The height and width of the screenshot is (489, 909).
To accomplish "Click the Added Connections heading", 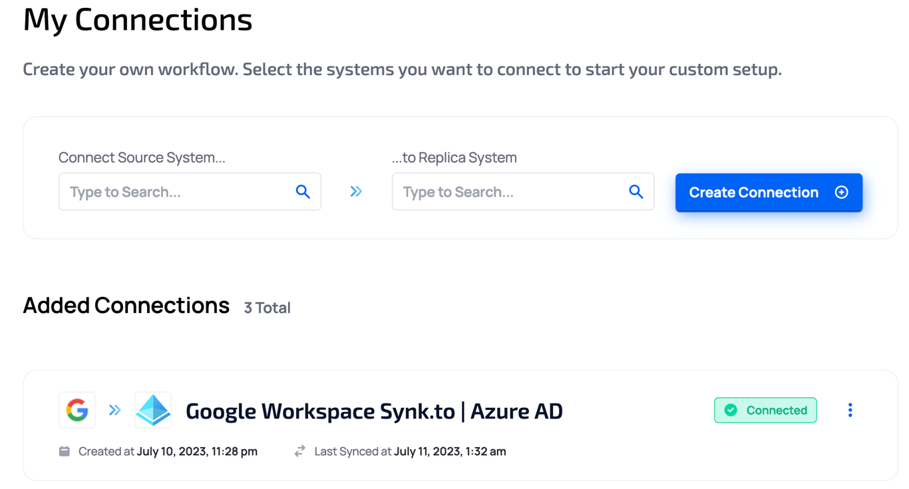I will click(126, 306).
